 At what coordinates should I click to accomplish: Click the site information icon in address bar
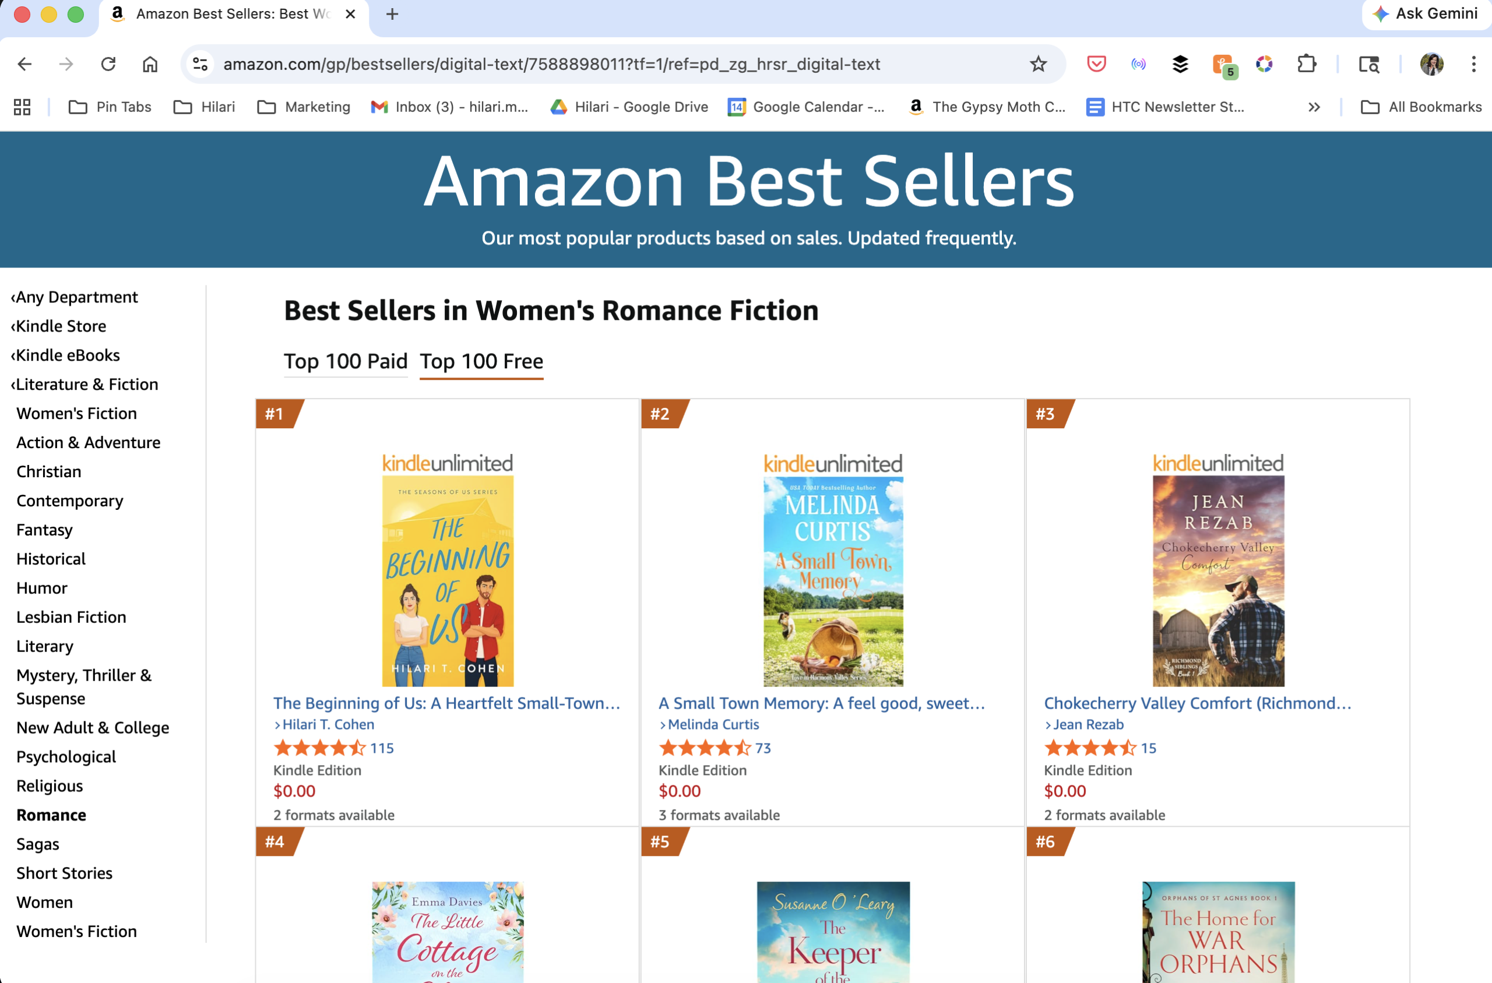click(x=200, y=64)
